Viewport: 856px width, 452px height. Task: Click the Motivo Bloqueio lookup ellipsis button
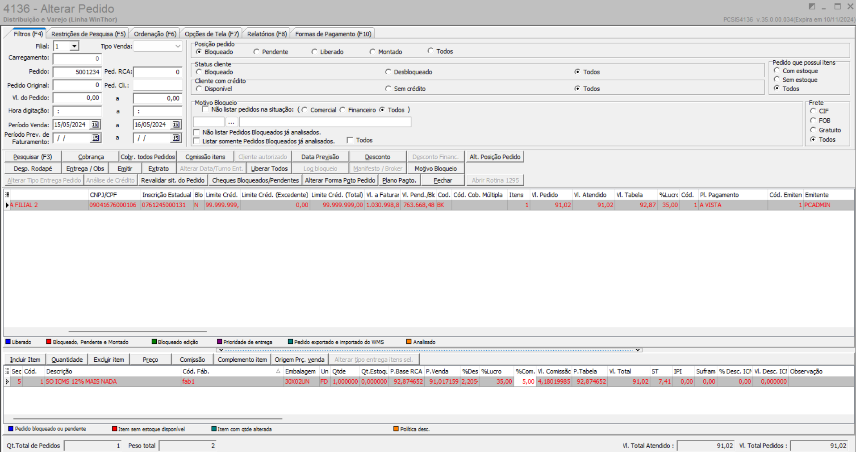(x=231, y=122)
